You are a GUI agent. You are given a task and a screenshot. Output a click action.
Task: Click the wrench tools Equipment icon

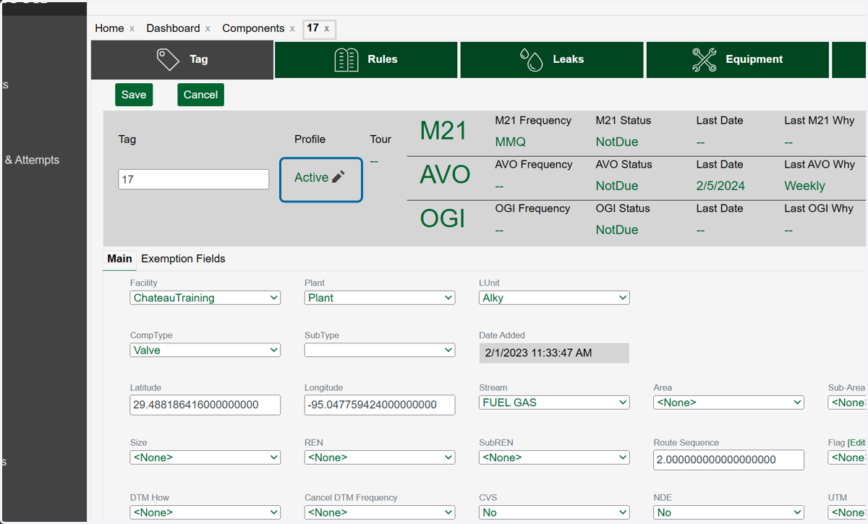[705, 59]
